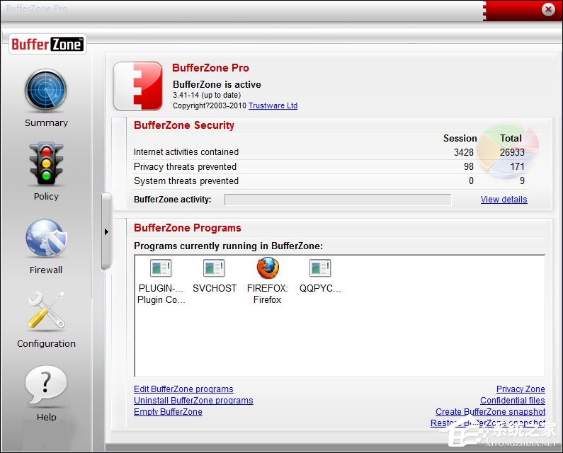The image size is (563, 453).
Task: Open the Privacy Zone link
Action: [x=521, y=389]
